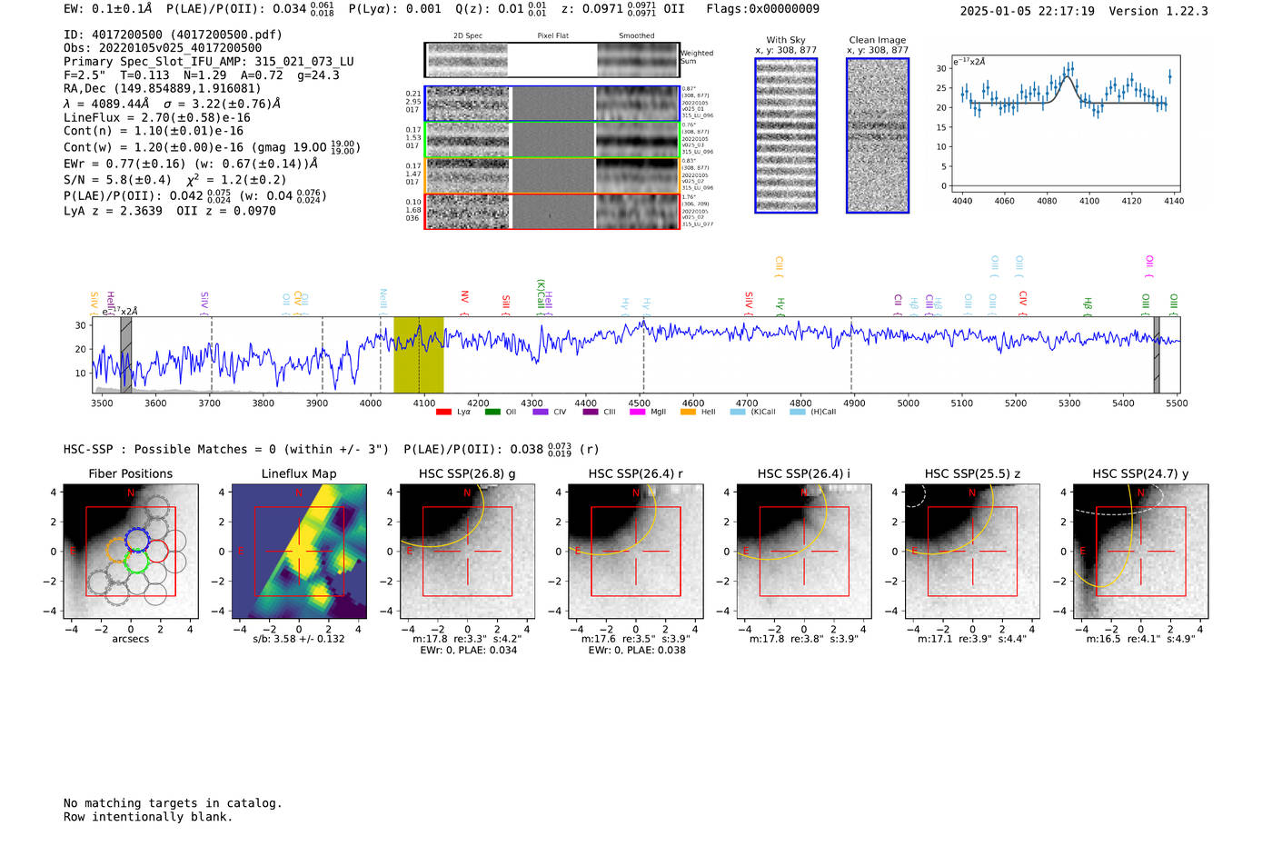Select the red-framed 2D spectrum row
Image resolution: width=1272 pixels, height=866 pixels.
coord(552,211)
